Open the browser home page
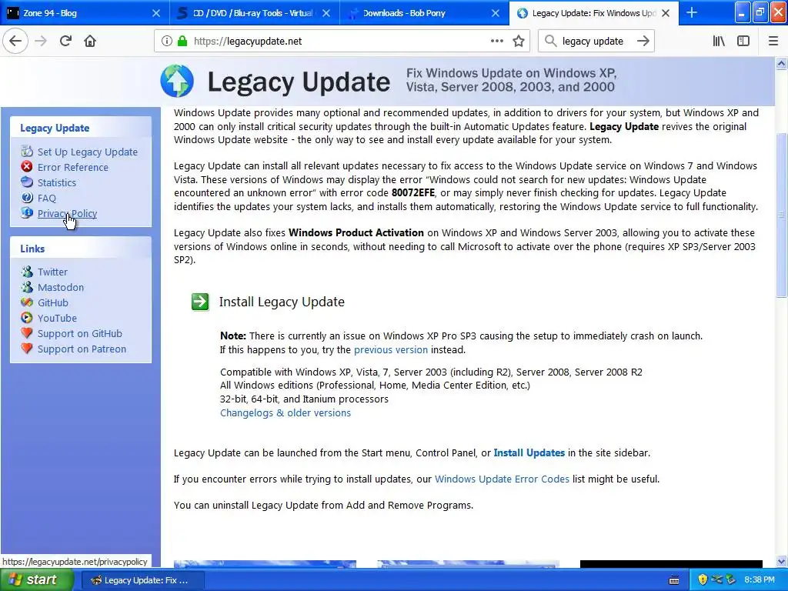 point(90,42)
